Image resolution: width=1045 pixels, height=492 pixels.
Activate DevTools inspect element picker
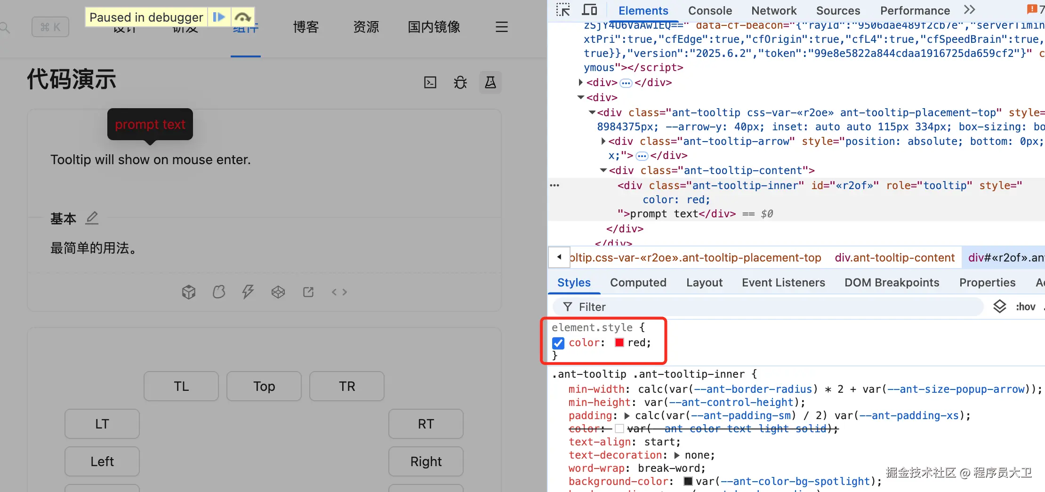coord(563,10)
